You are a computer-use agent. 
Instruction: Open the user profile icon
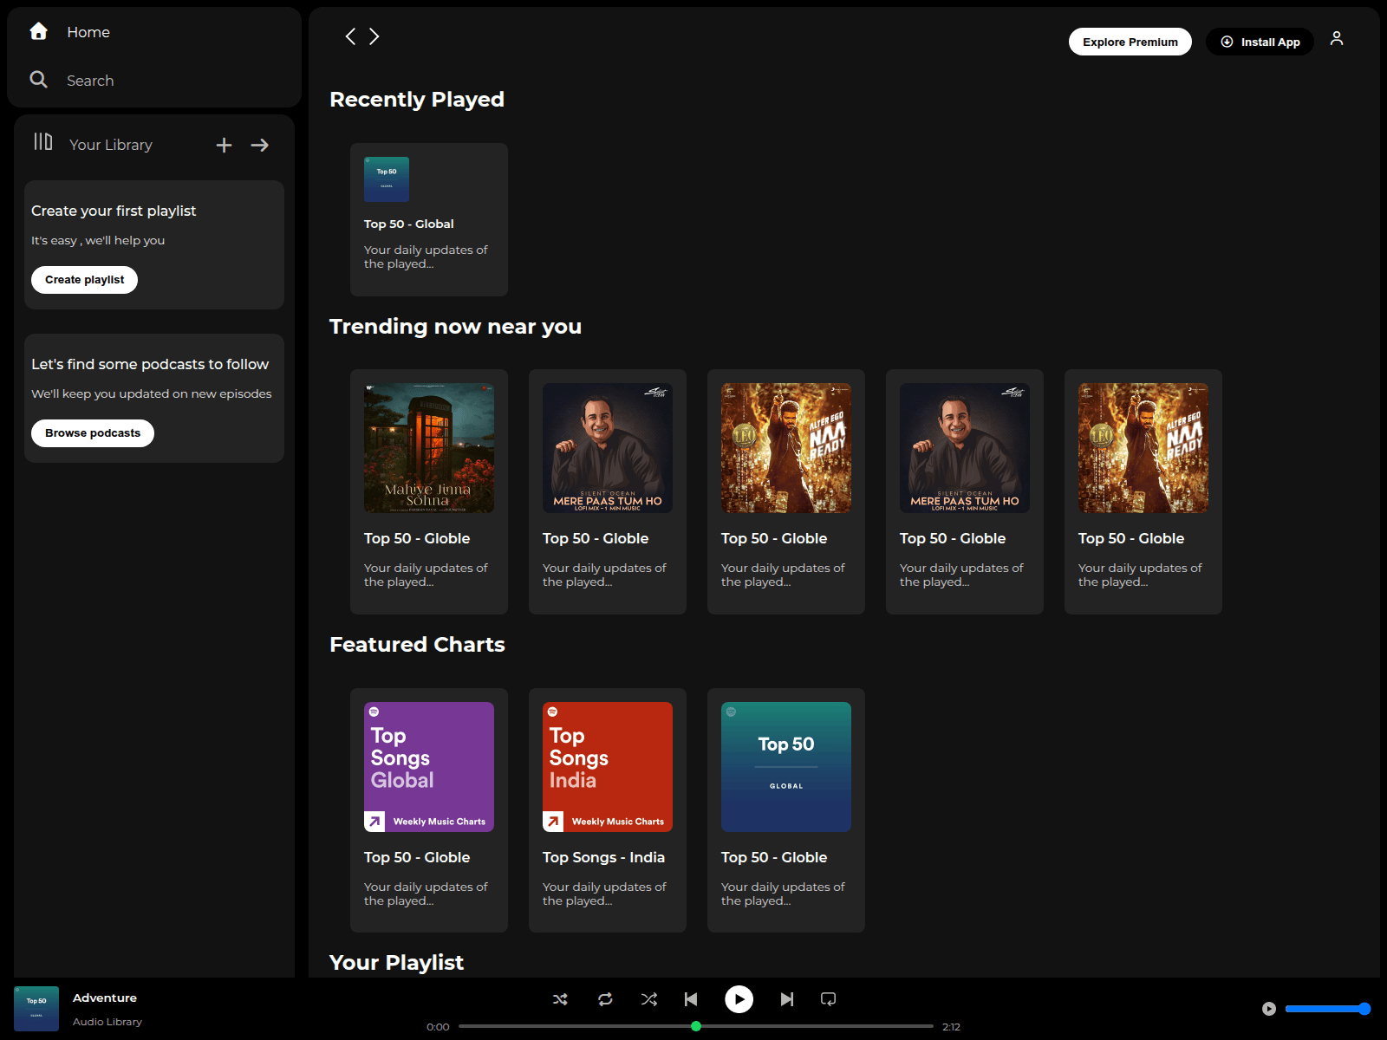[x=1337, y=38]
